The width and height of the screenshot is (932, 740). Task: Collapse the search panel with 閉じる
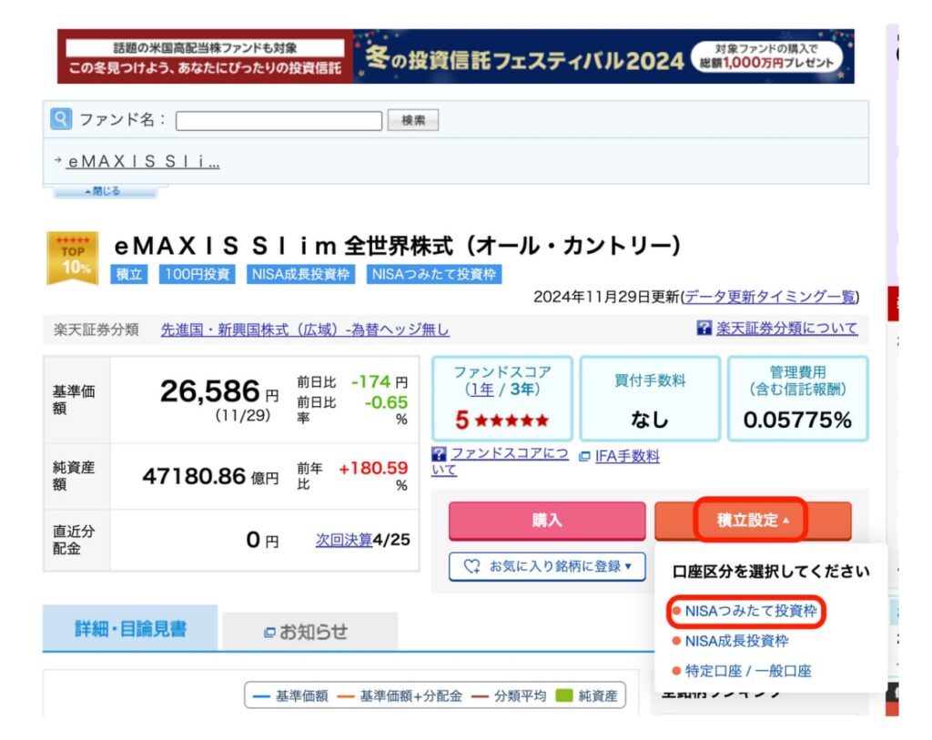coord(104,191)
